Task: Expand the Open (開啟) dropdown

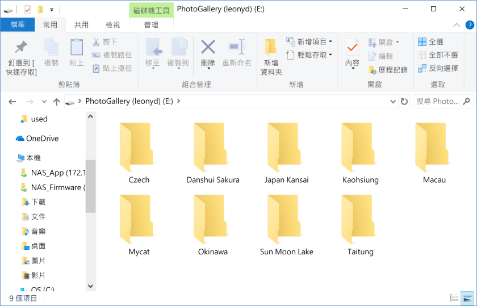Action: (397, 42)
